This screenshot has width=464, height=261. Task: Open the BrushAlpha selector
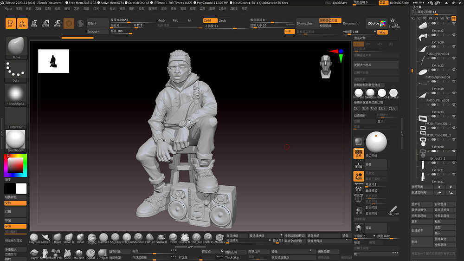16,95
